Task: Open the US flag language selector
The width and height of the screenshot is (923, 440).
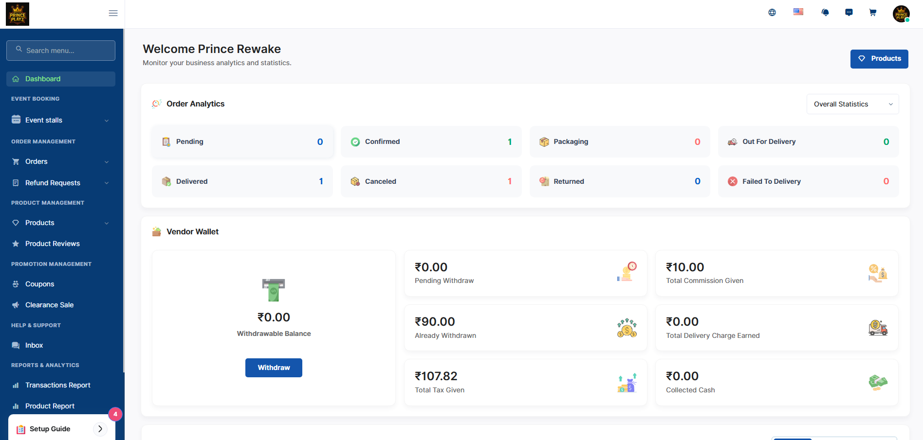Action: tap(798, 12)
